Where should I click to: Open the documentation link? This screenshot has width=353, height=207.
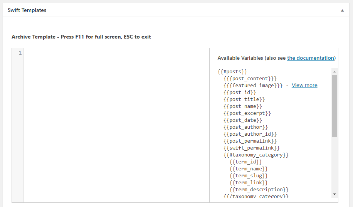point(311,58)
